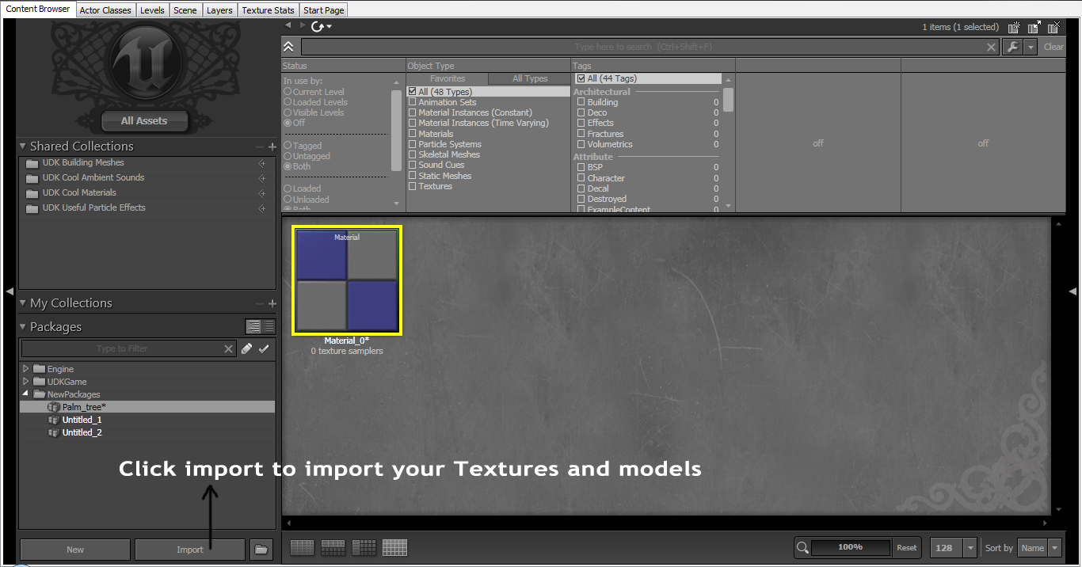Screen dimensions: 1082x567
Task: Toggle the All (44 Tags) checkbox
Action: (581, 78)
